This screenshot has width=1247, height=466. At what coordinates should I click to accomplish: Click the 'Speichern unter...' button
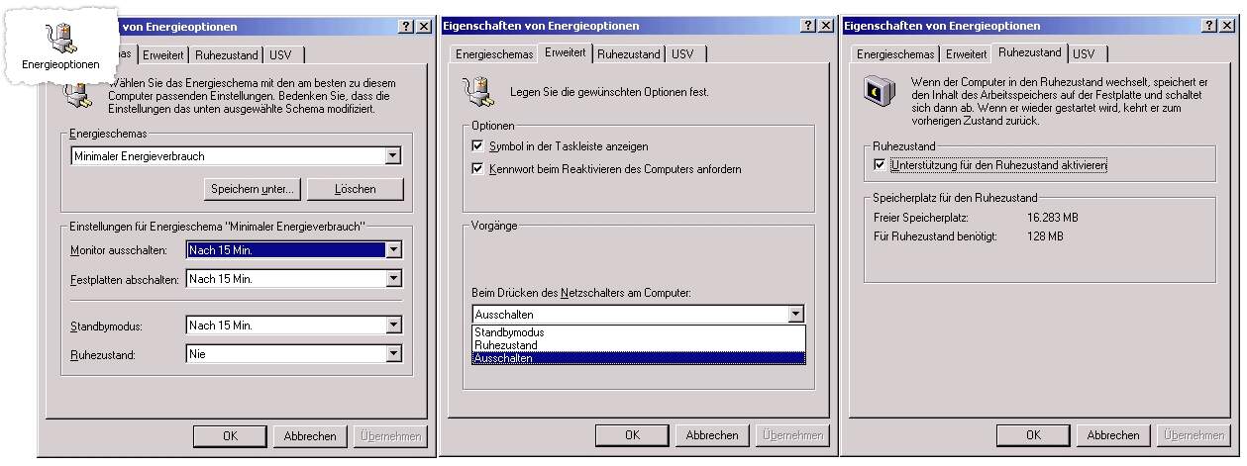(253, 188)
